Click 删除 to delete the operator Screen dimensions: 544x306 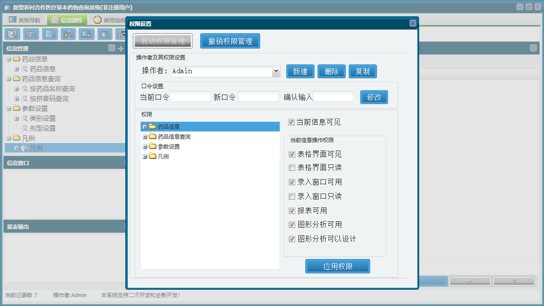pos(331,71)
